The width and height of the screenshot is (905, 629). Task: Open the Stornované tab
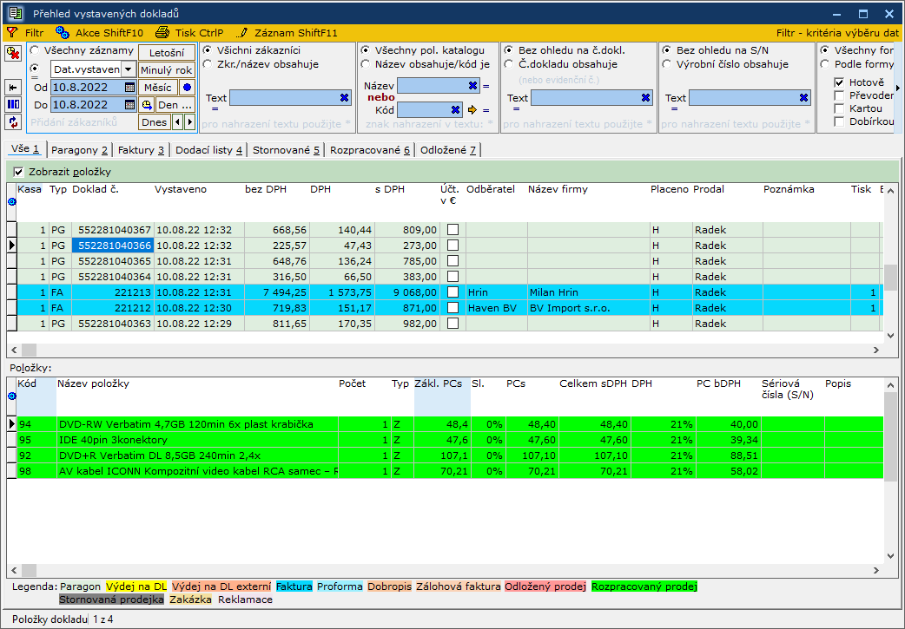286,150
